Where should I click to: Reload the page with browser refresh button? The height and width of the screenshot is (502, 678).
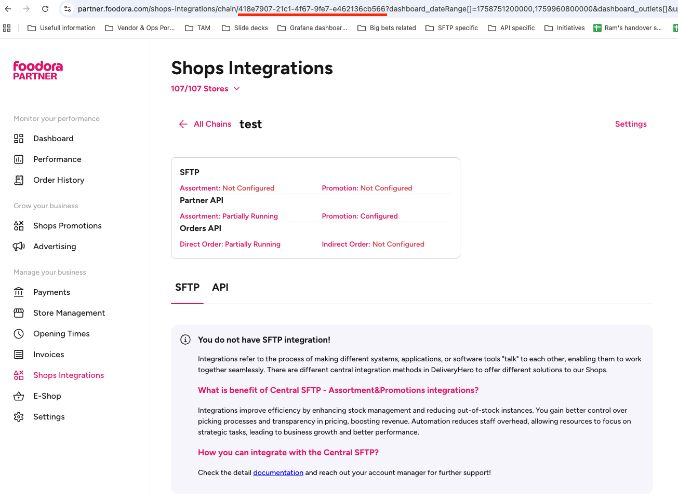pyautogui.click(x=45, y=9)
